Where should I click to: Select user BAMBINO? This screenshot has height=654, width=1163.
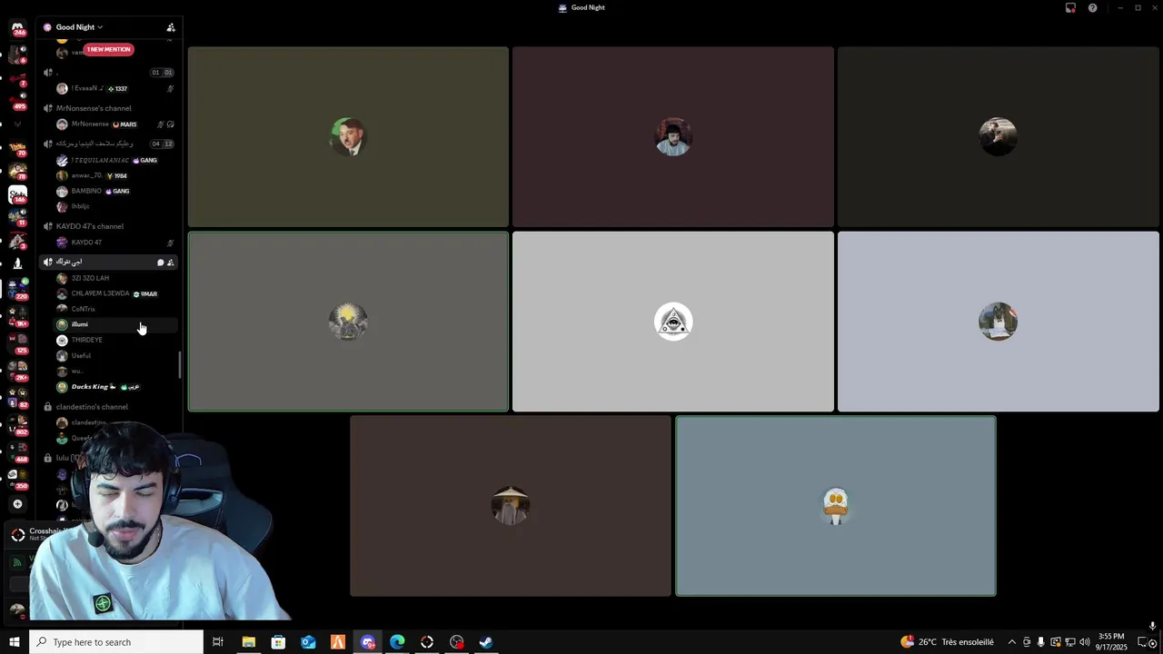114,192
